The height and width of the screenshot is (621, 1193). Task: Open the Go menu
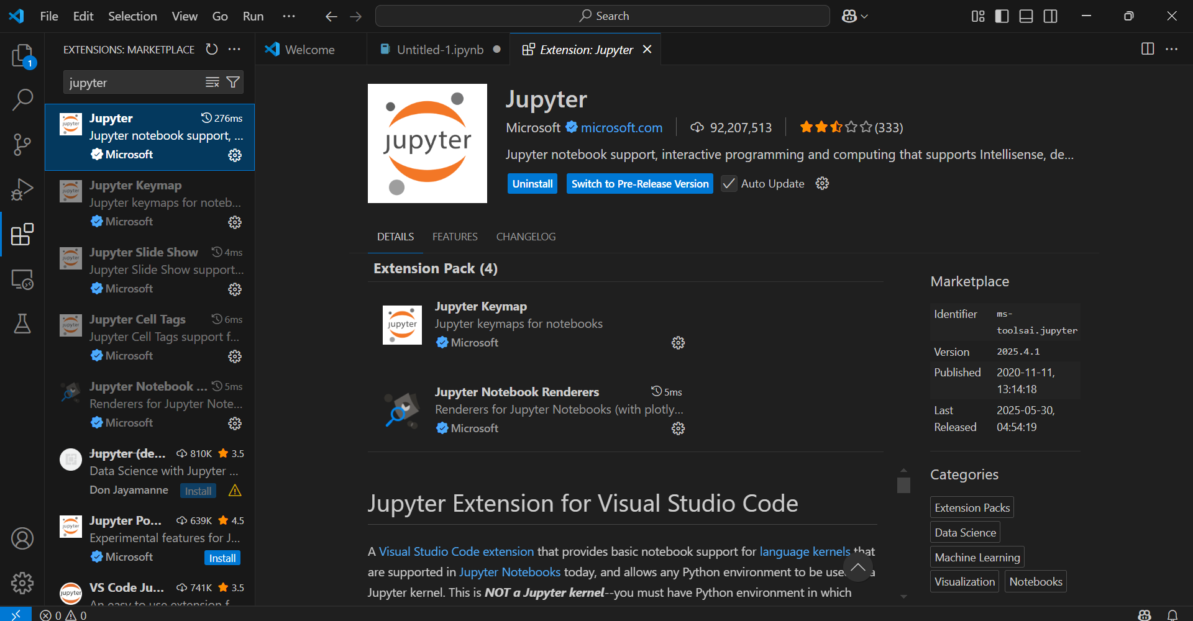[220, 16]
